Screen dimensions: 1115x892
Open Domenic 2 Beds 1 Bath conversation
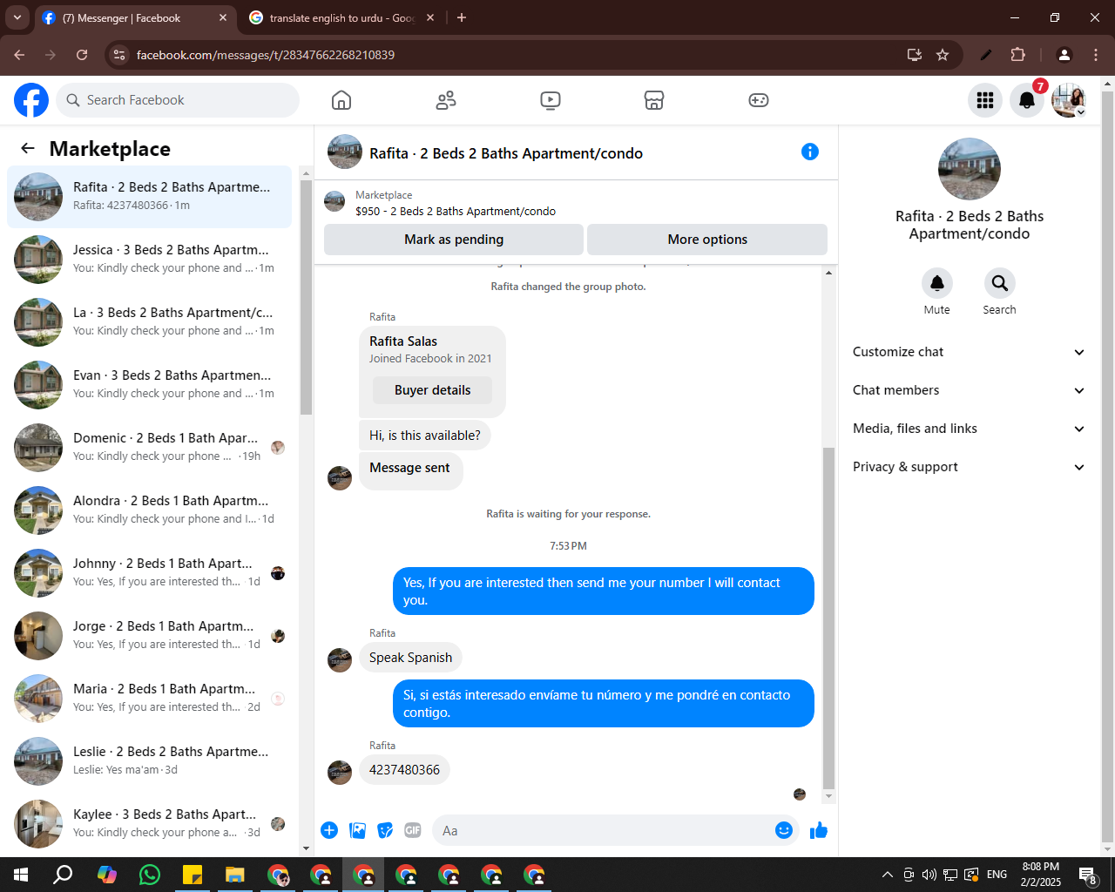pyautogui.click(x=150, y=448)
